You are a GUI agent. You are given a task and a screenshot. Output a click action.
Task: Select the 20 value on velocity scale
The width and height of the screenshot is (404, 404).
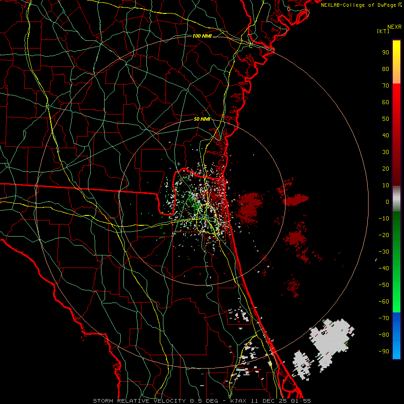386,169
